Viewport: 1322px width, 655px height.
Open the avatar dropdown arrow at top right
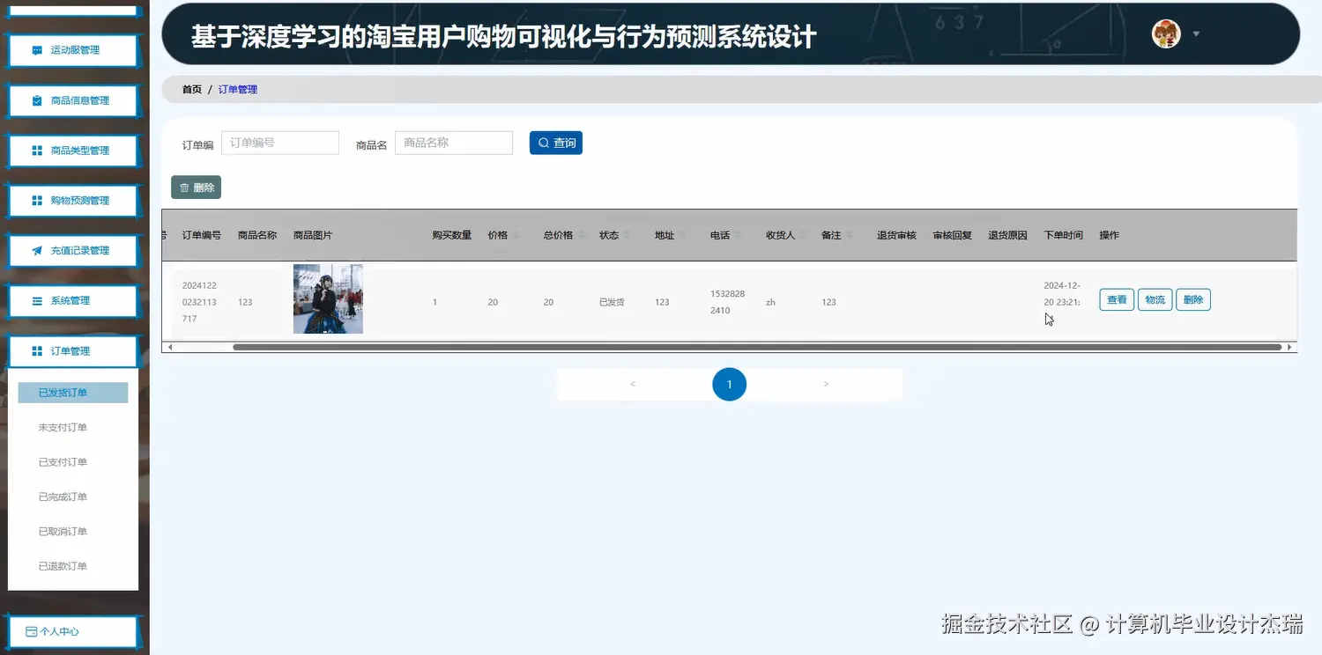[1196, 33]
